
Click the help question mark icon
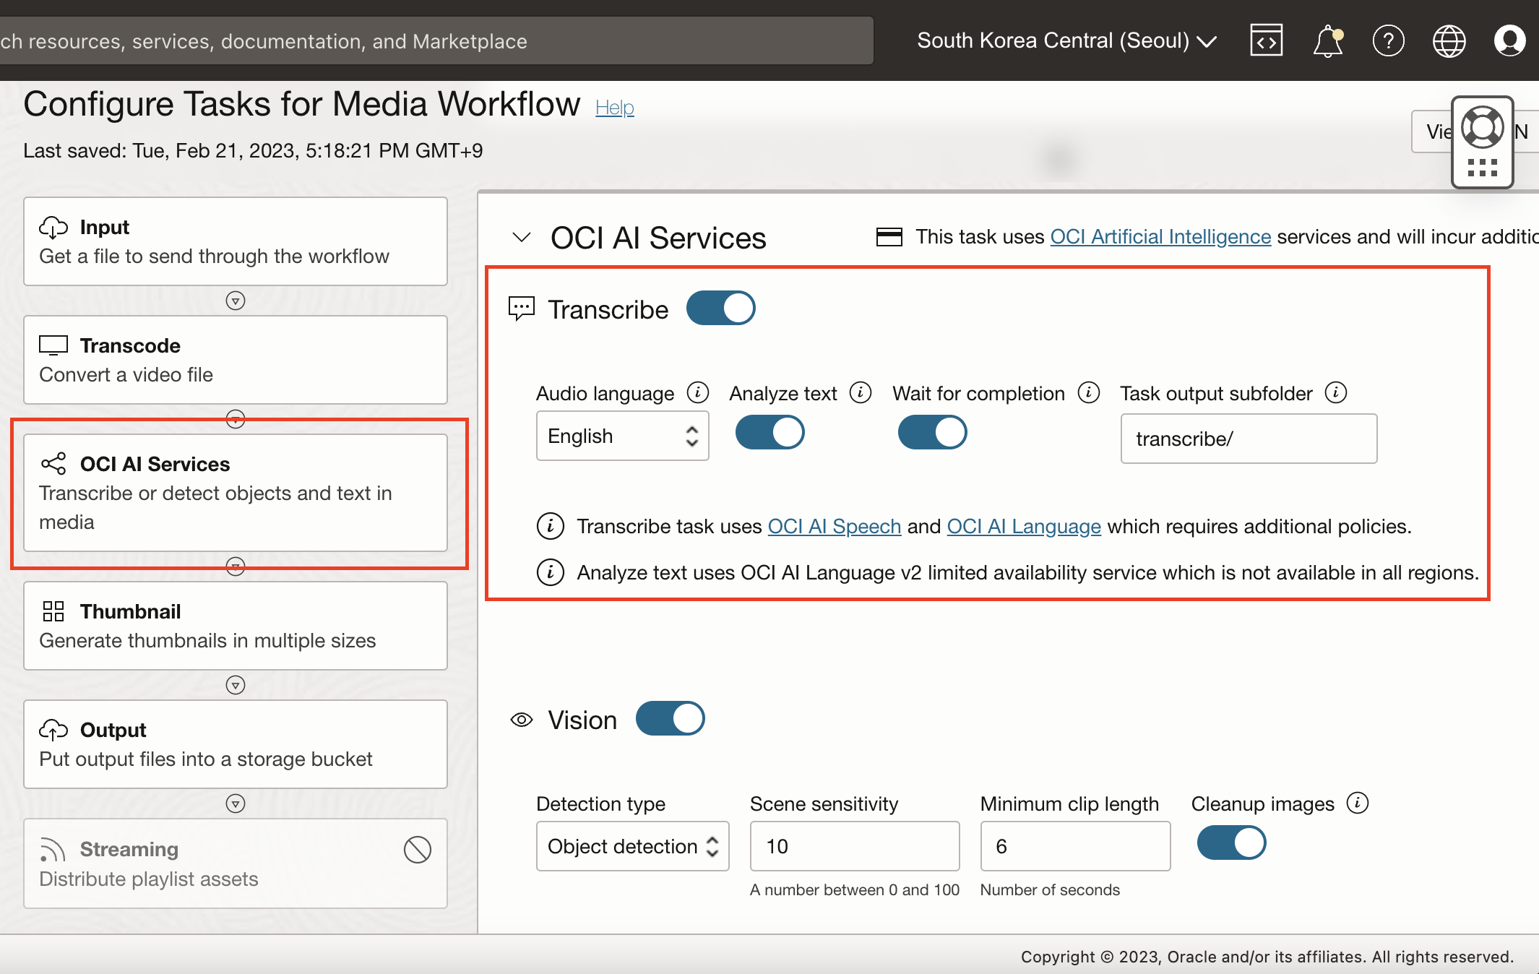[1389, 40]
